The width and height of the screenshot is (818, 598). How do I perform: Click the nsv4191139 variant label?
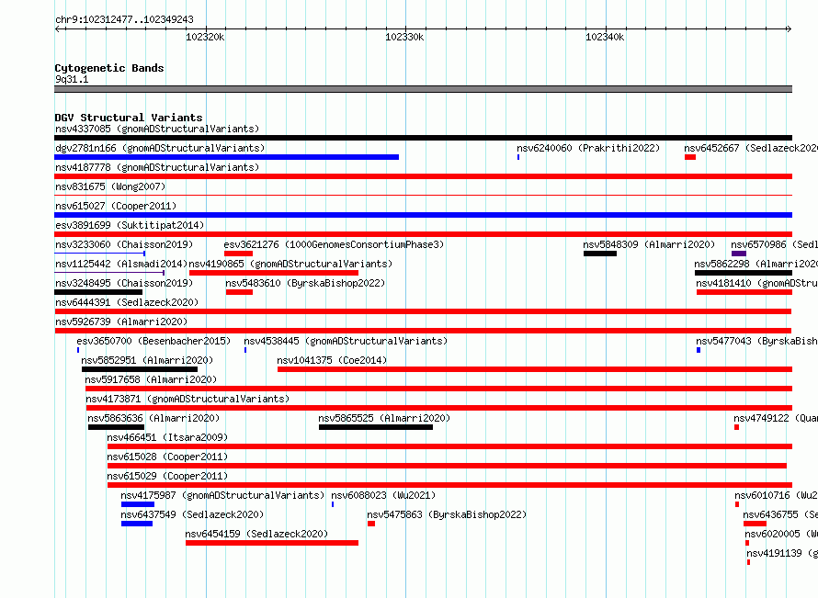(782, 553)
